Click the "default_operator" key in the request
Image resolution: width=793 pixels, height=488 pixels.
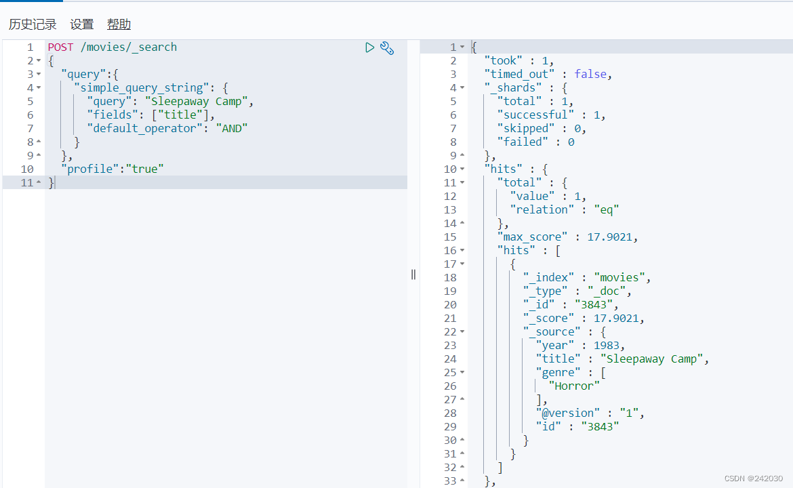(x=145, y=129)
